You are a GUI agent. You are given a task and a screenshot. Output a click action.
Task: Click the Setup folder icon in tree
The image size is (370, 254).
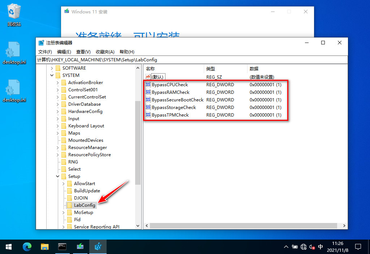pyautogui.click(x=64, y=176)
